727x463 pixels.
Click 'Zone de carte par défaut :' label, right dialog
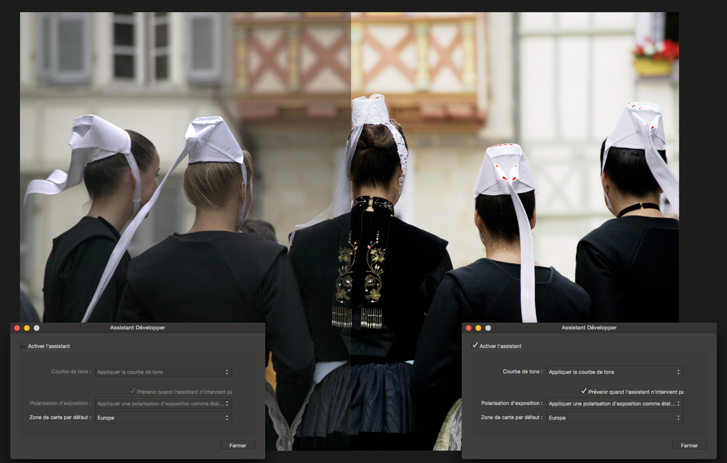(x=512, y=417)
